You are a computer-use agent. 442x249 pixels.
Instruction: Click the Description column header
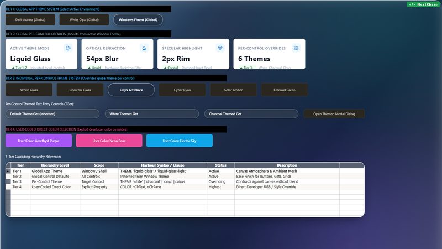pos(287,165)
